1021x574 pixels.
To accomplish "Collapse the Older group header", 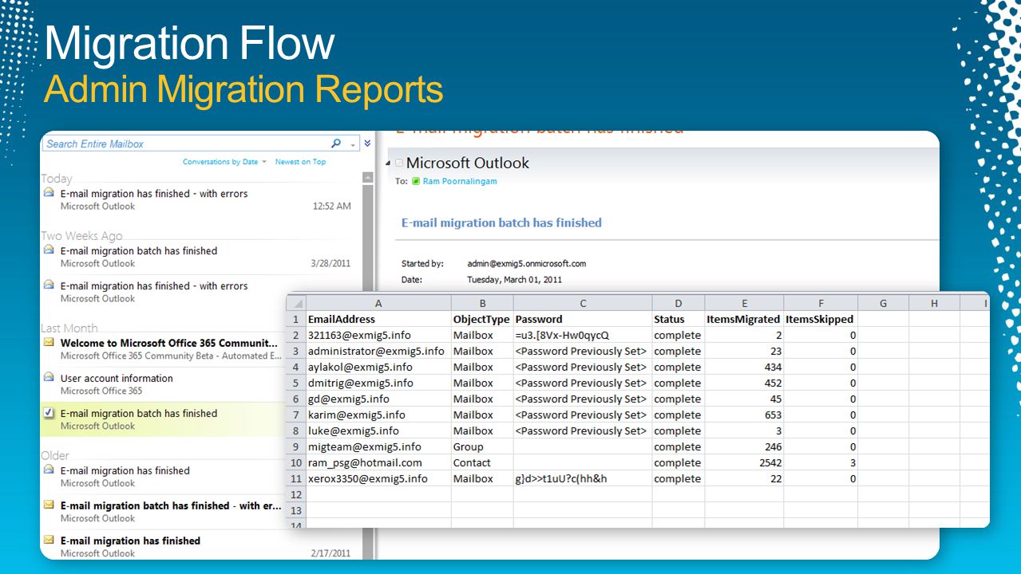I will 55,455.
